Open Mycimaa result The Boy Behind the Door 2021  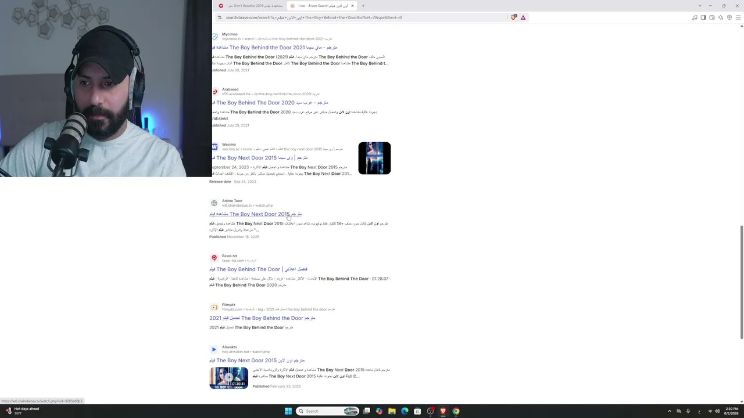pyautogui.click(x=274, y=48)
